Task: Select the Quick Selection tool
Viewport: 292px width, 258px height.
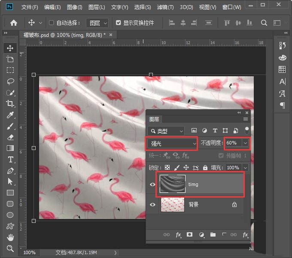Action: (x=10, y=93)
